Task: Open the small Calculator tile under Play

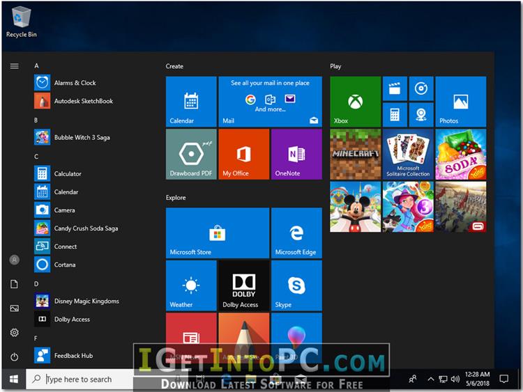Action: (395, 115)
